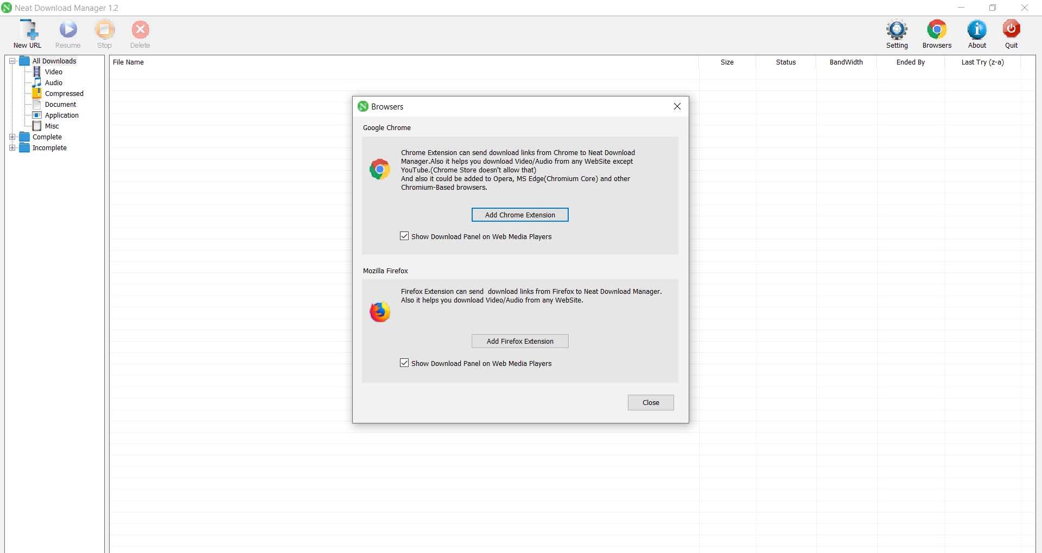Image resolution: width=1042 pixels, height=553 pixels.
Task: Click the Firefox logo in Browsers dialog
Action: click(x=380, y=312)
